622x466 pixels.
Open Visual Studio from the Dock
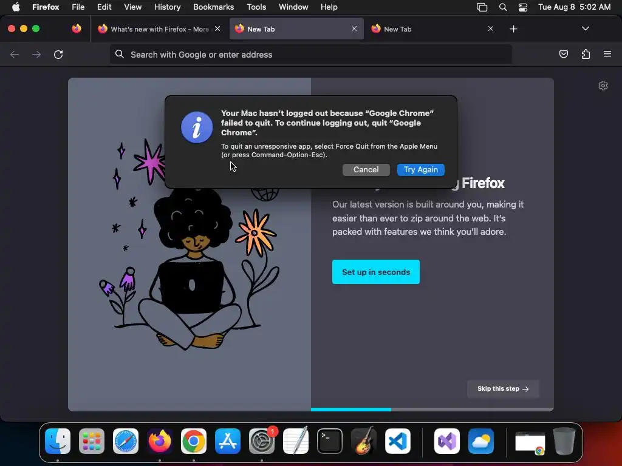[447, 441]
